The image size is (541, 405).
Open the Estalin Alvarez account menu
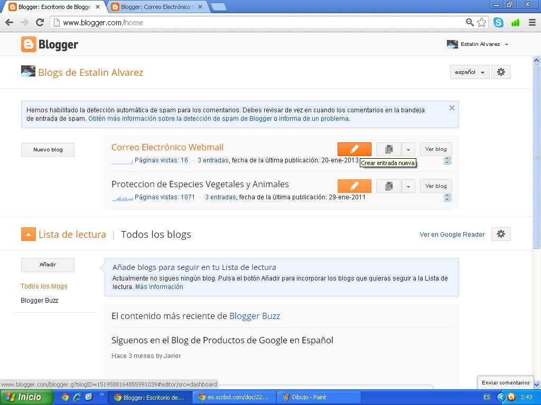[484, 44]
